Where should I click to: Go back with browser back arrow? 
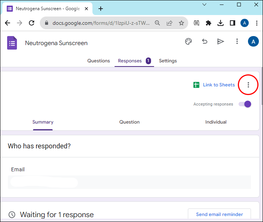pyautogui.click(x=8, y=23)
